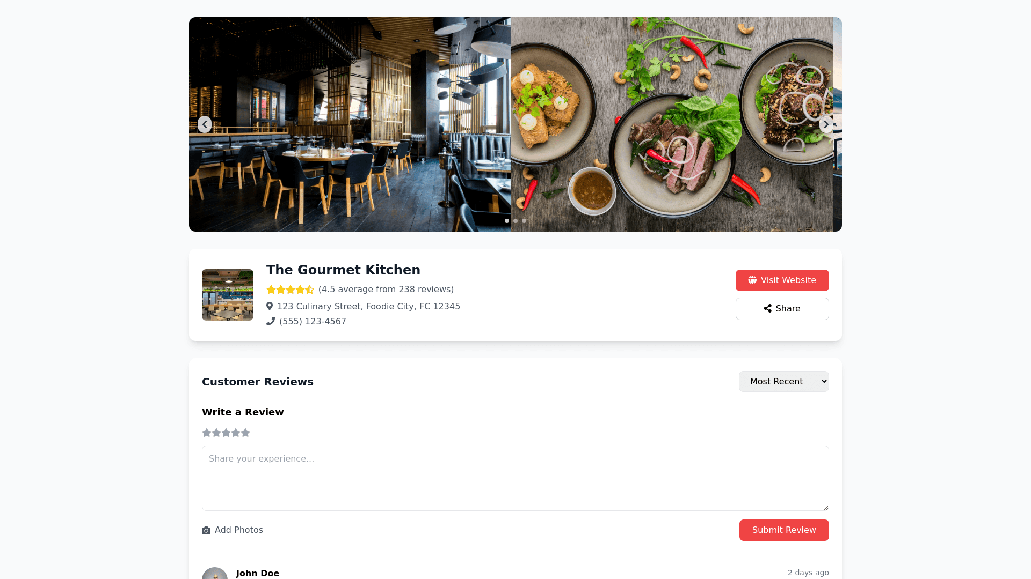Open the Most Recent sort dropdown

point(783,382)
